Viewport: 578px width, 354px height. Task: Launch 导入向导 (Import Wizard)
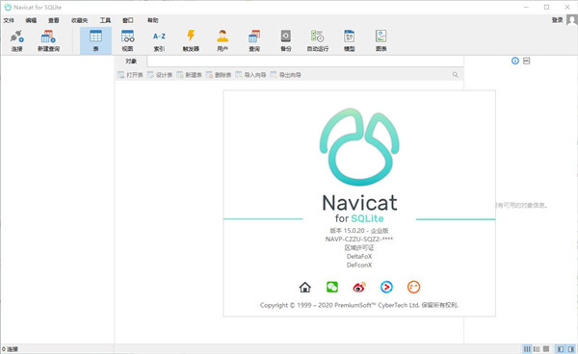pyautogui.click(x=250, y=75)
